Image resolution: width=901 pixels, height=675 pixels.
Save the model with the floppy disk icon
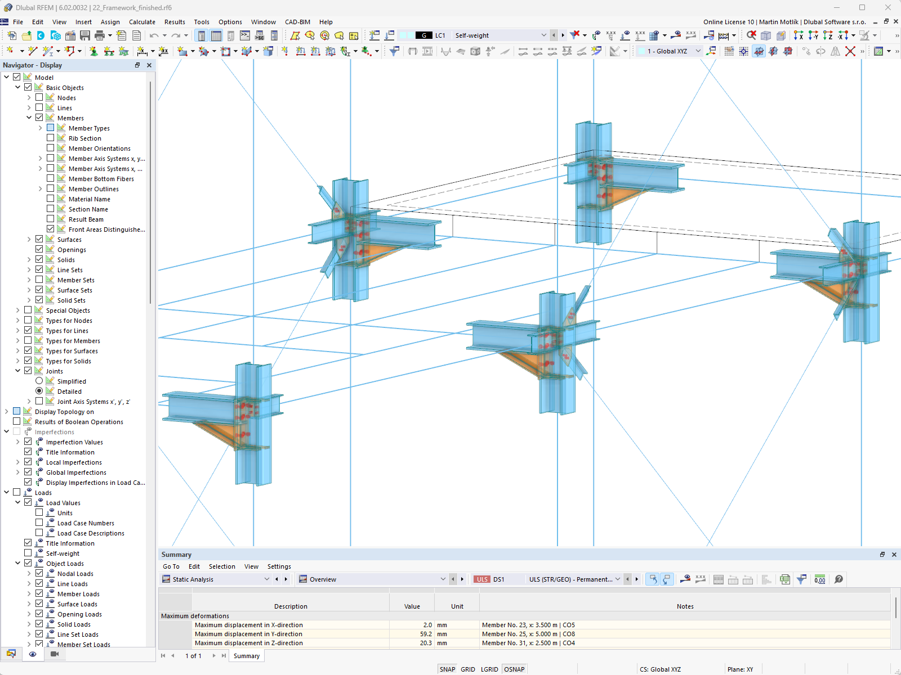pos(85,35)
